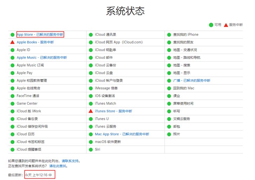Screen dimensions: 255x180
Task: Click the 请联系支持 link
Action: click(70, 161)
